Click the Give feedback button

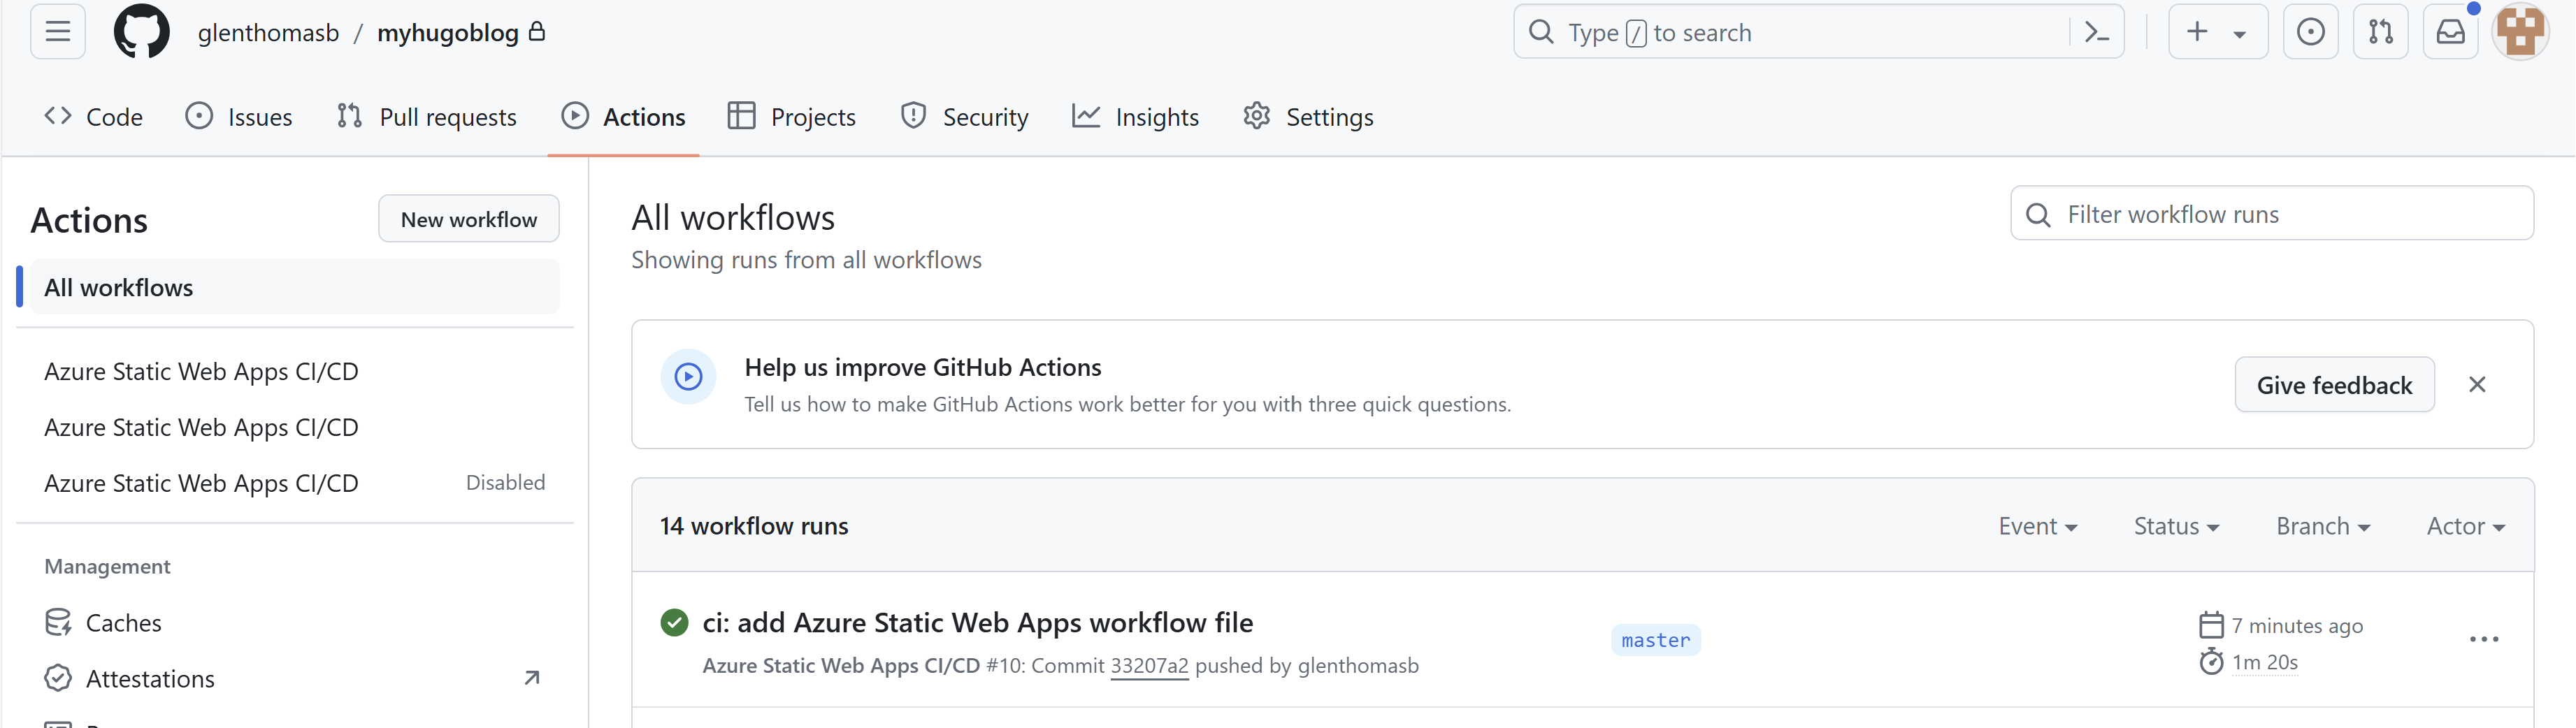[x=2334, y=385]
